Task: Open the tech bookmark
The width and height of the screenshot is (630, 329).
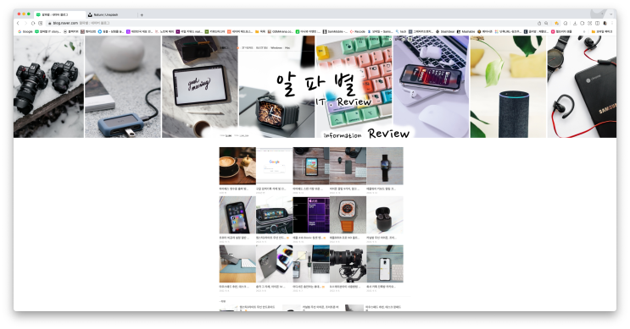Action: point(401,31)
